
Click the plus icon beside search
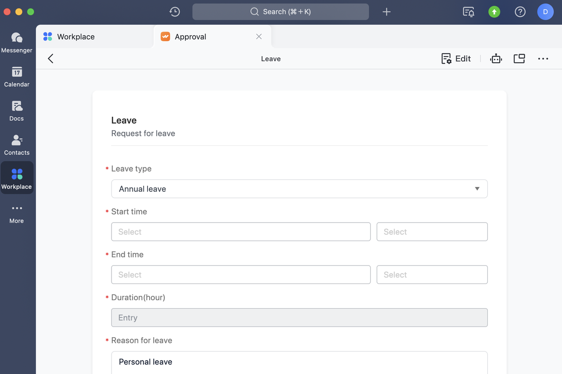coord(386,12)
